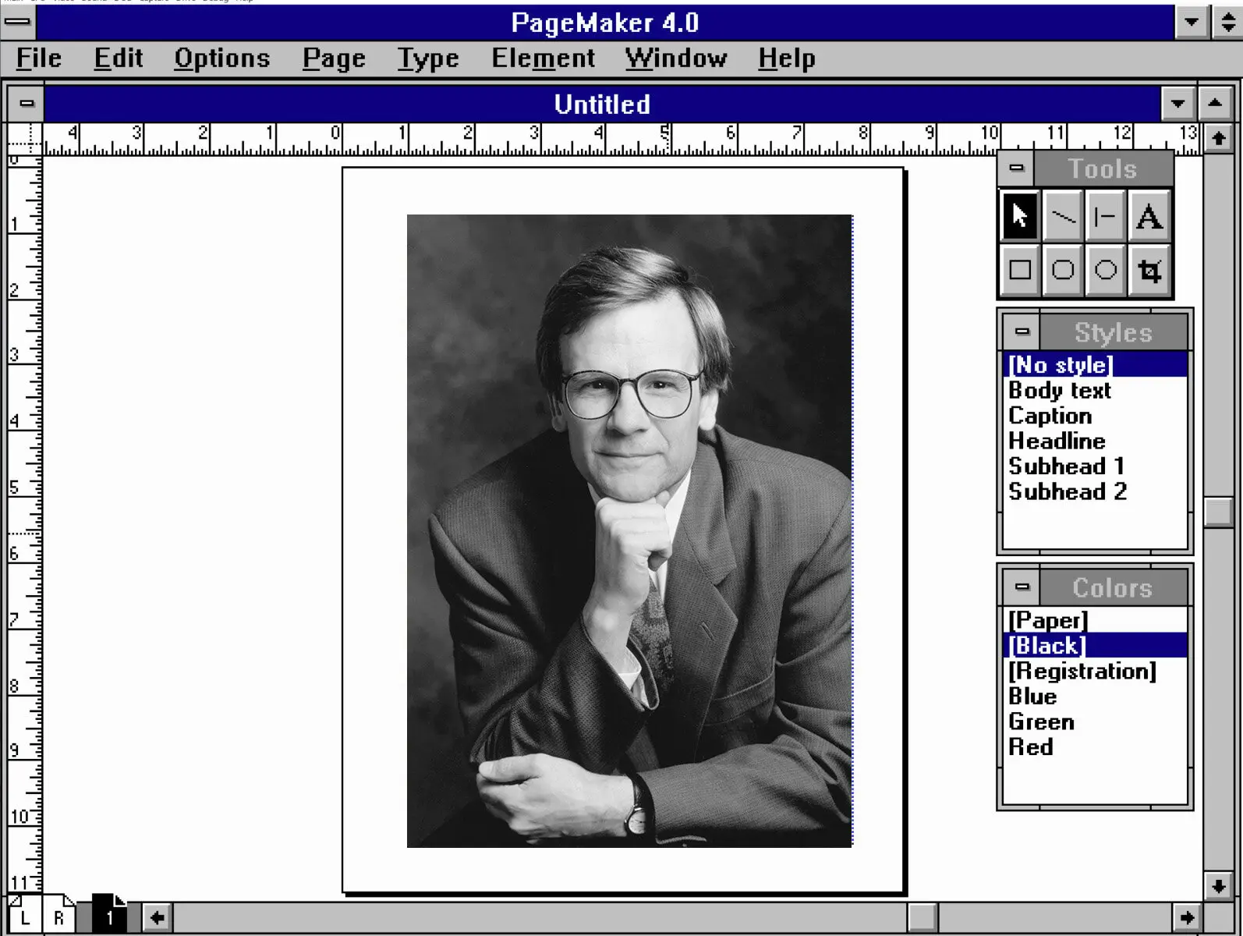Select the Pointer tool in Tools palette

pyautogui.click(x=1020, y=216)
